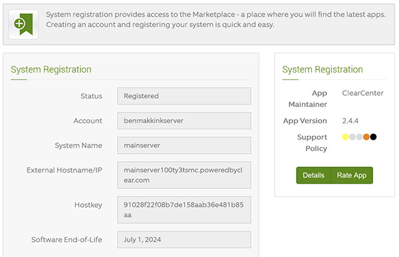The image size is (399, 257).
Task: Open app Details button
Action: pyautogui.click(x=313, y=175)
